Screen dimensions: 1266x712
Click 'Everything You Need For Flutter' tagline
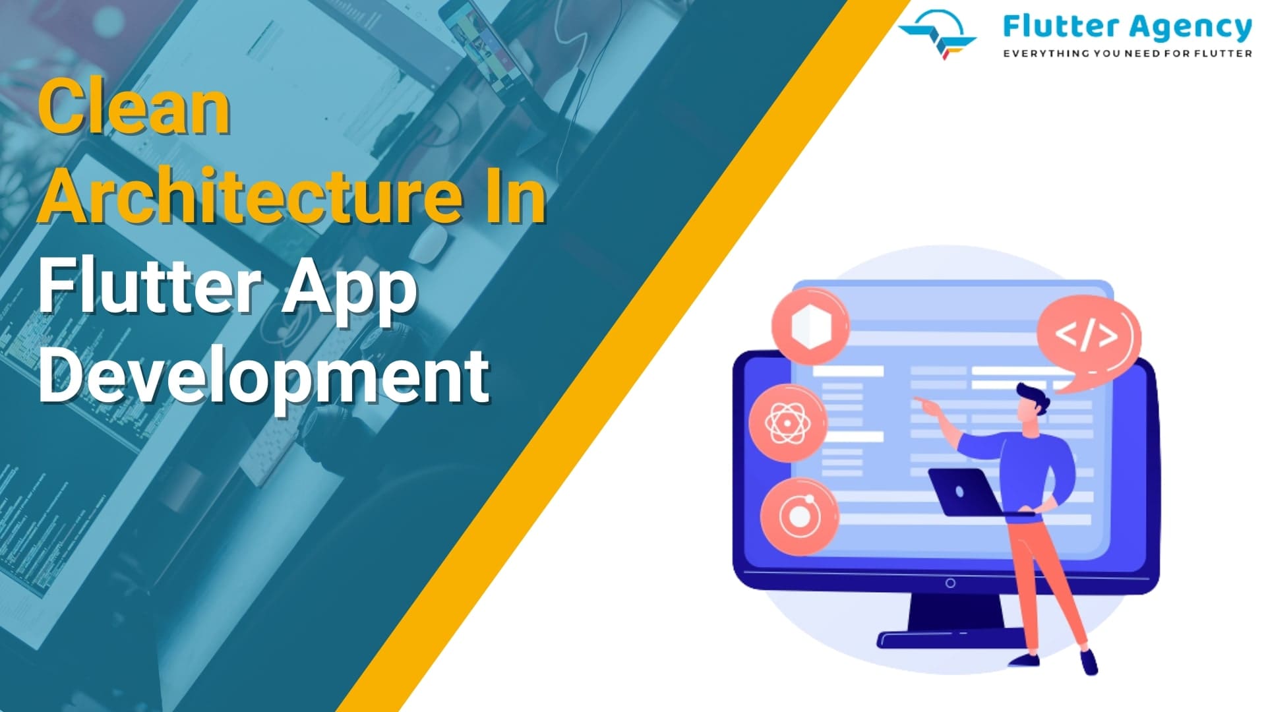coord(1129,54)
